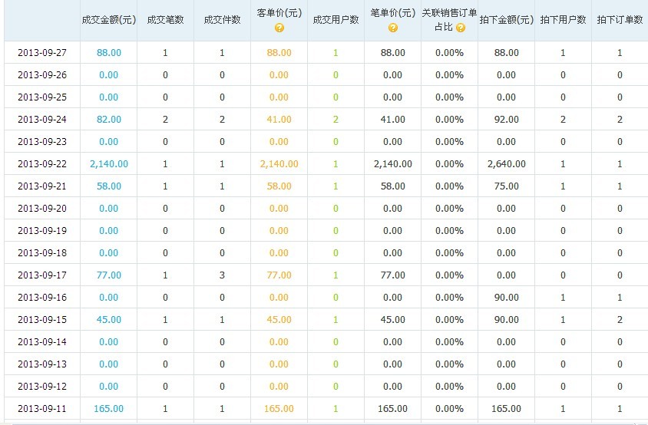Select the date cell 2013-09-11
This screenshot has height=425, width=648.
42,408
